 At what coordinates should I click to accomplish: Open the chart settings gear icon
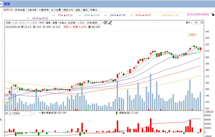pos(105,22)
